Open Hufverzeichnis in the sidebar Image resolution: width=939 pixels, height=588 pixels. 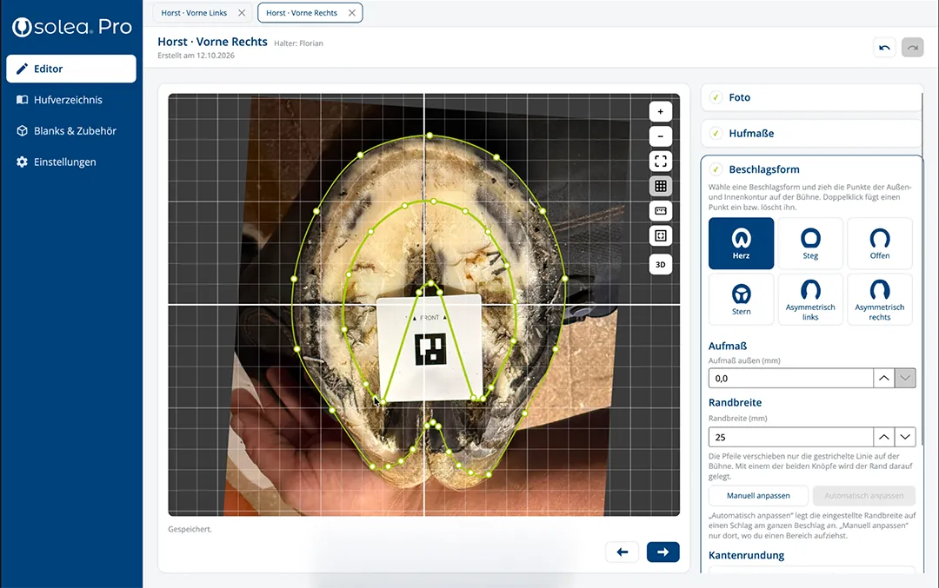pos(71,100)
